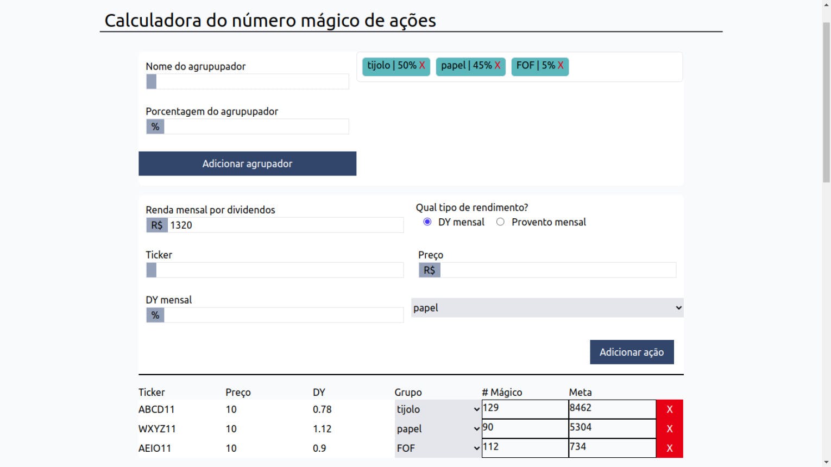The image size is (831, 467).
Task: Select the Provento mensal radio button
Action: pos(500,222)
